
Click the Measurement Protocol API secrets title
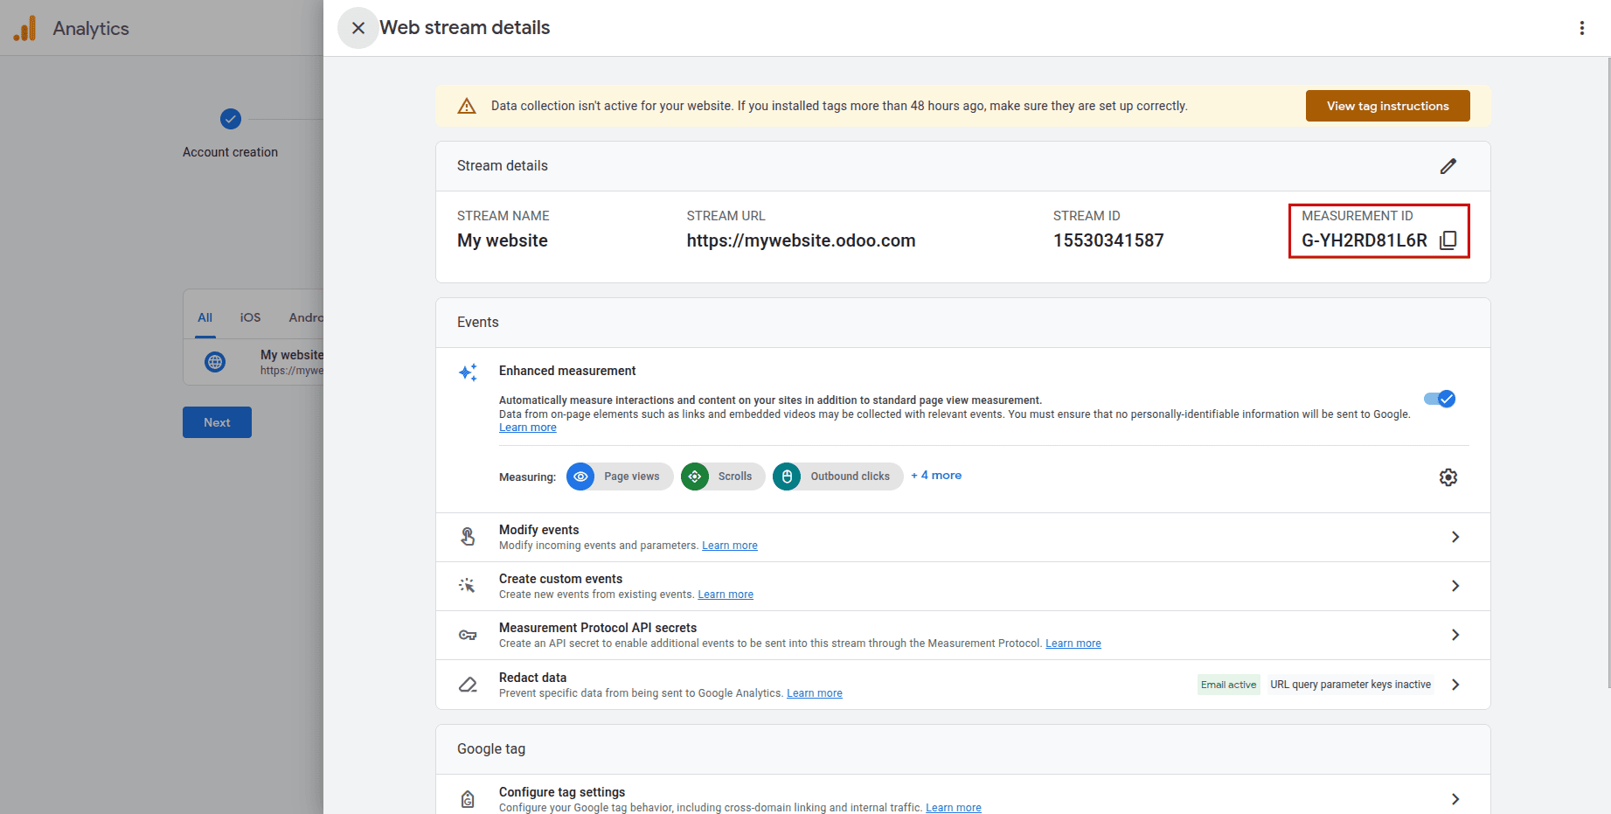click(598, 628)
